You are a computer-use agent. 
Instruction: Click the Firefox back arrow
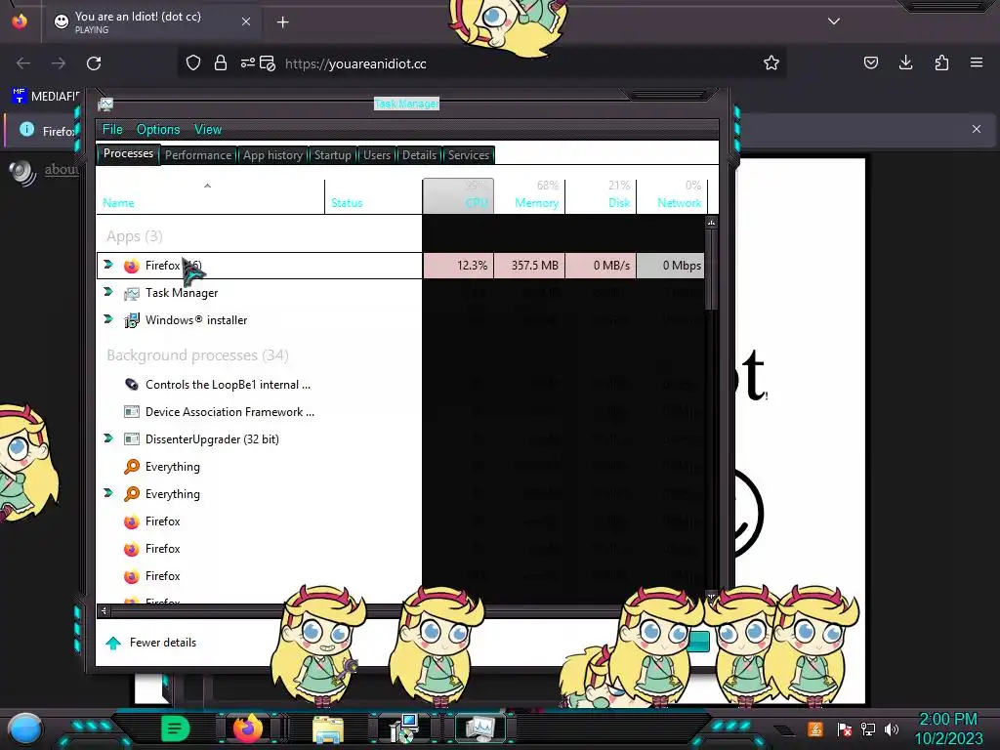[23, 63]
